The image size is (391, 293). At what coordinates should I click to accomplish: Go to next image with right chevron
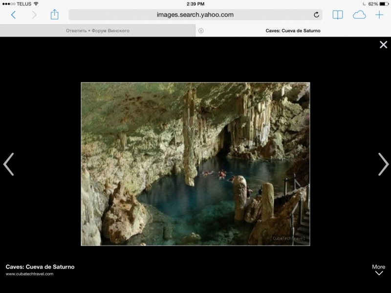tap(383, 164)
